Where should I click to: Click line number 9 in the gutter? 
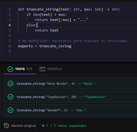[x=10, y=51]
